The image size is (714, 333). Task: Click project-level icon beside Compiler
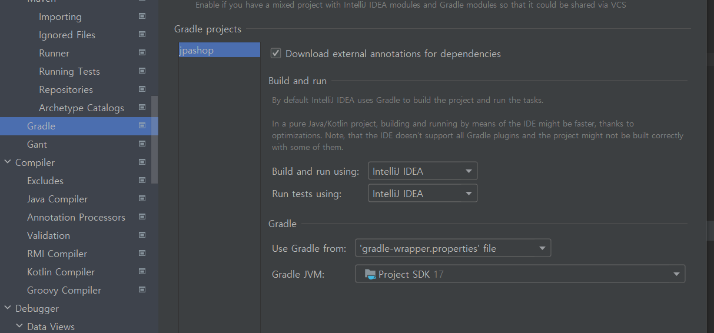tap(142, 162)
